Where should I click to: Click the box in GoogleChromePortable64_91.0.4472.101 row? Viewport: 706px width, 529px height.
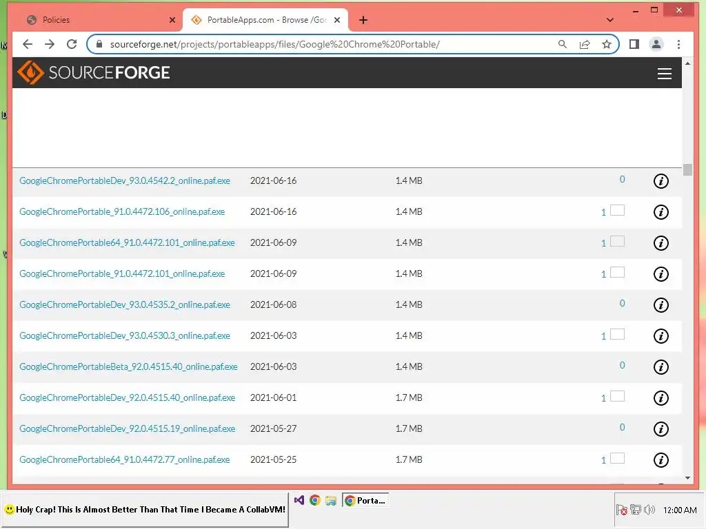click(x=617, y=241)
